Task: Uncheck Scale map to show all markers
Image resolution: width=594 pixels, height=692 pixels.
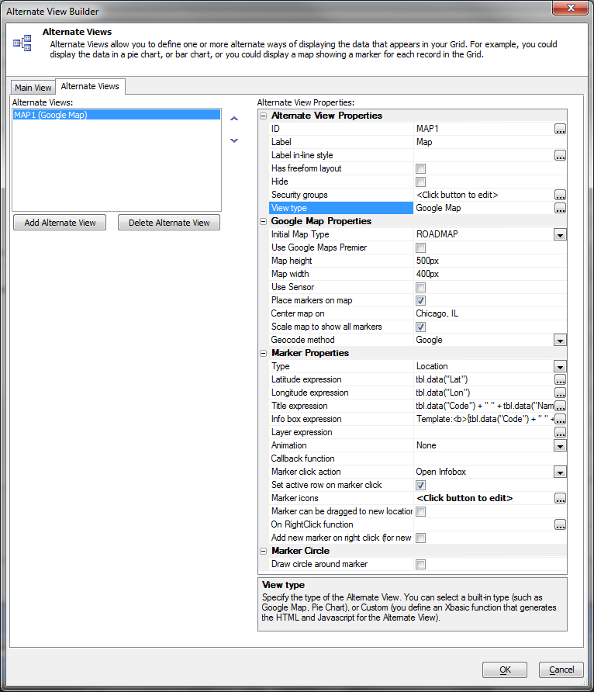Action: pos(421,327)
